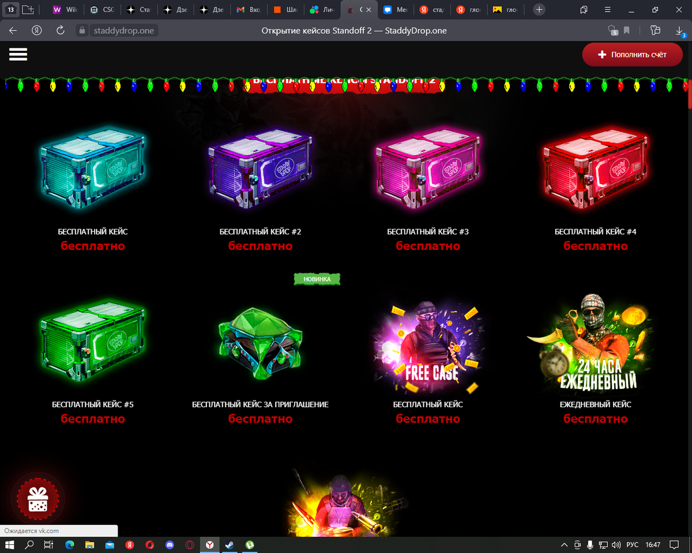Open the browser collections icon in title bar
692x553 pixels.
pos(584,10)
